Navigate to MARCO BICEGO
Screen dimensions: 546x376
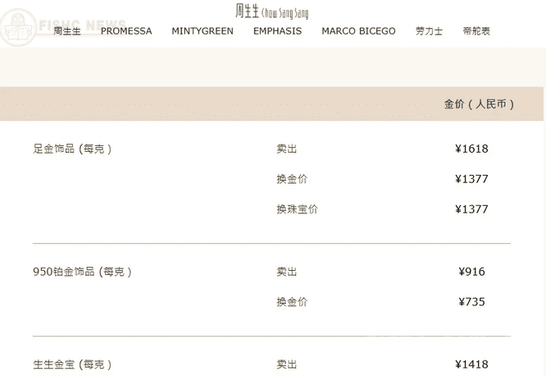pos(358,31)
